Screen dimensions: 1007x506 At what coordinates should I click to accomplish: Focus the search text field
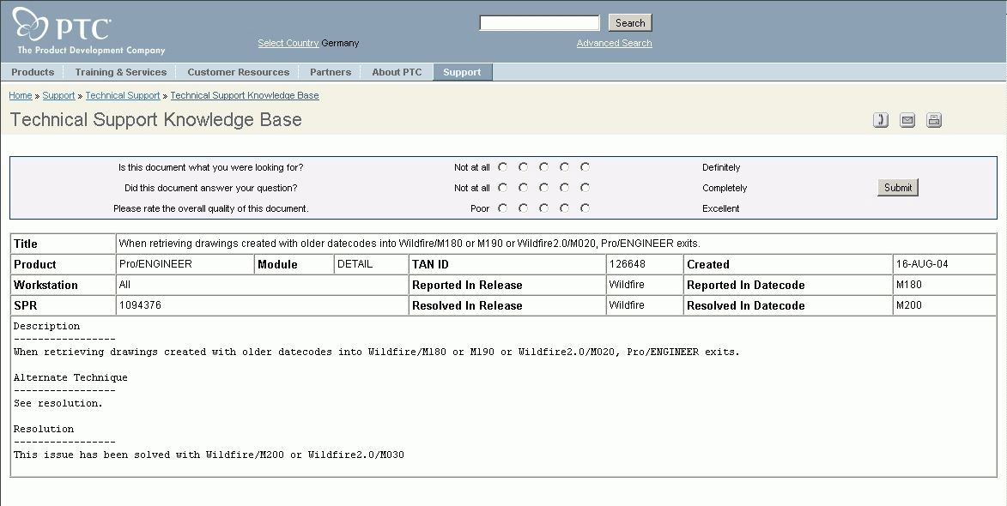pos(539,23)
